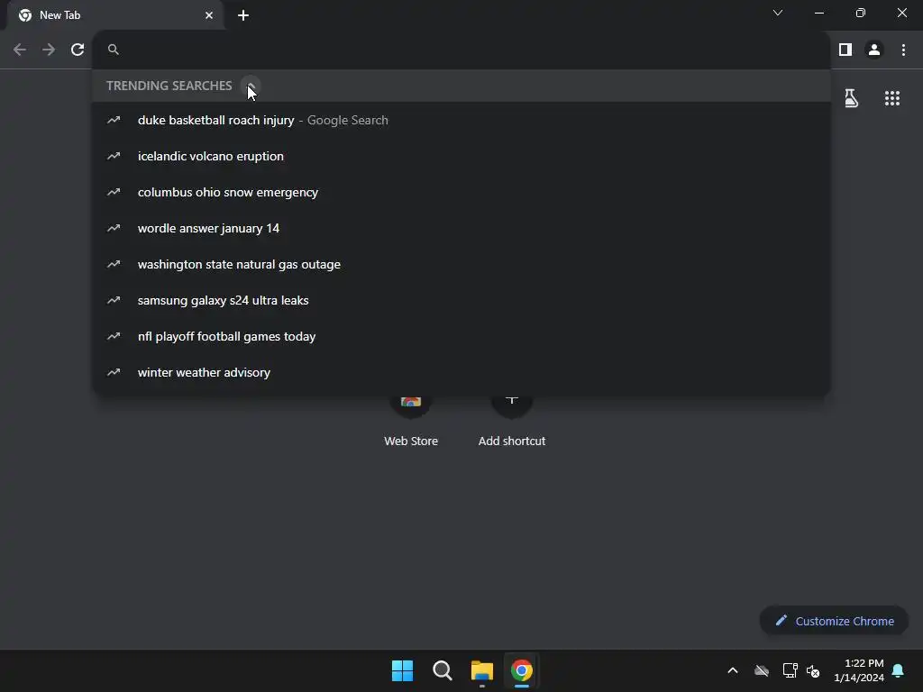Select suggestion icelandic volcano eruption
This screenshot has width=923, height=692.
(x=461, y=156)
